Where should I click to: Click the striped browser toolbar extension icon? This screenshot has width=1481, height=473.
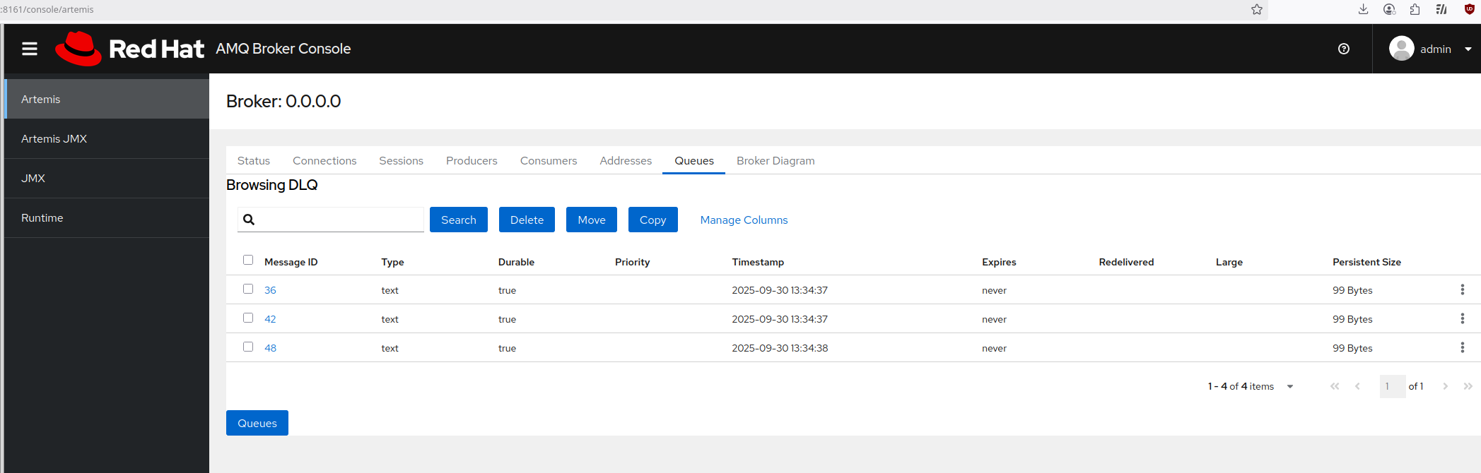tap(1441, 9)
